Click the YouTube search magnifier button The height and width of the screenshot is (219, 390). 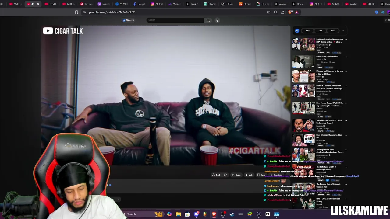click(x=208, y=20)
